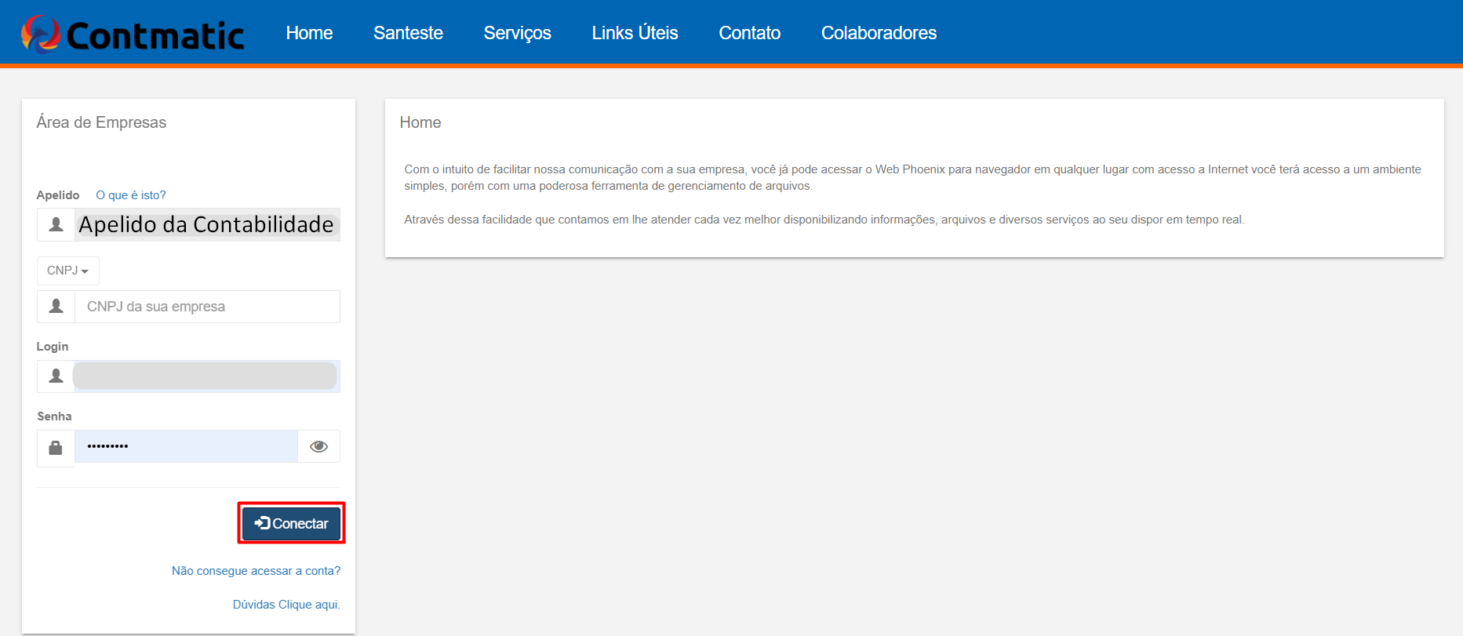Click the 'Login' field label
Viewport: 1463px width, 636px height.
[x=53, y=347]
